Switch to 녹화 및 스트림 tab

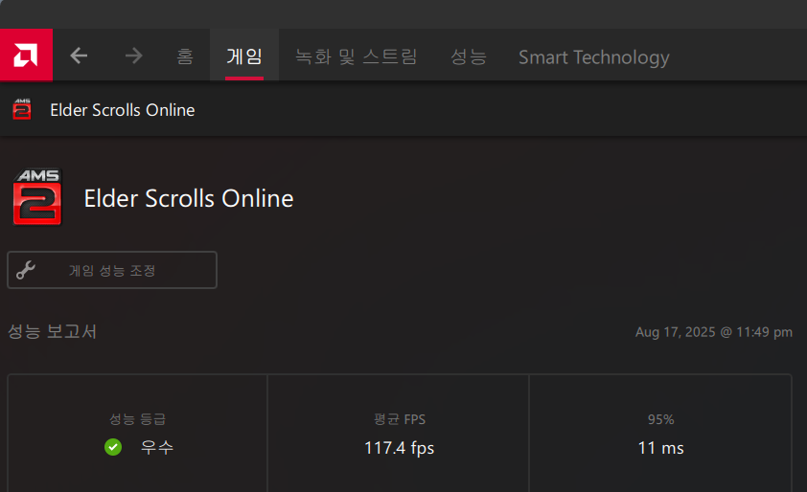tap(357, 56)
